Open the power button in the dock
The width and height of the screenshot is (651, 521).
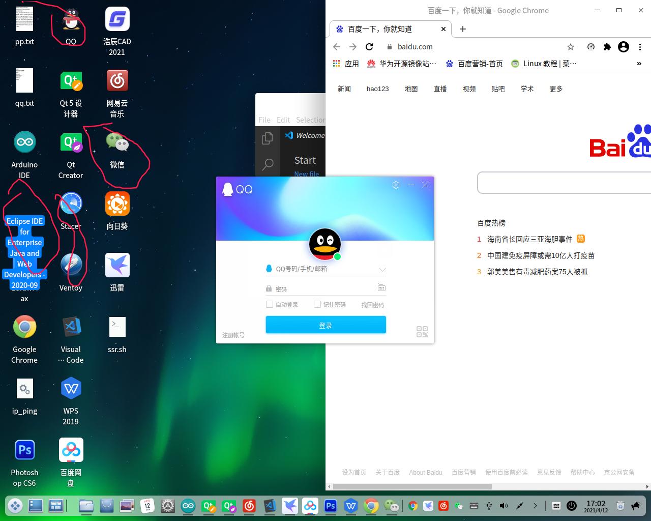572,506
